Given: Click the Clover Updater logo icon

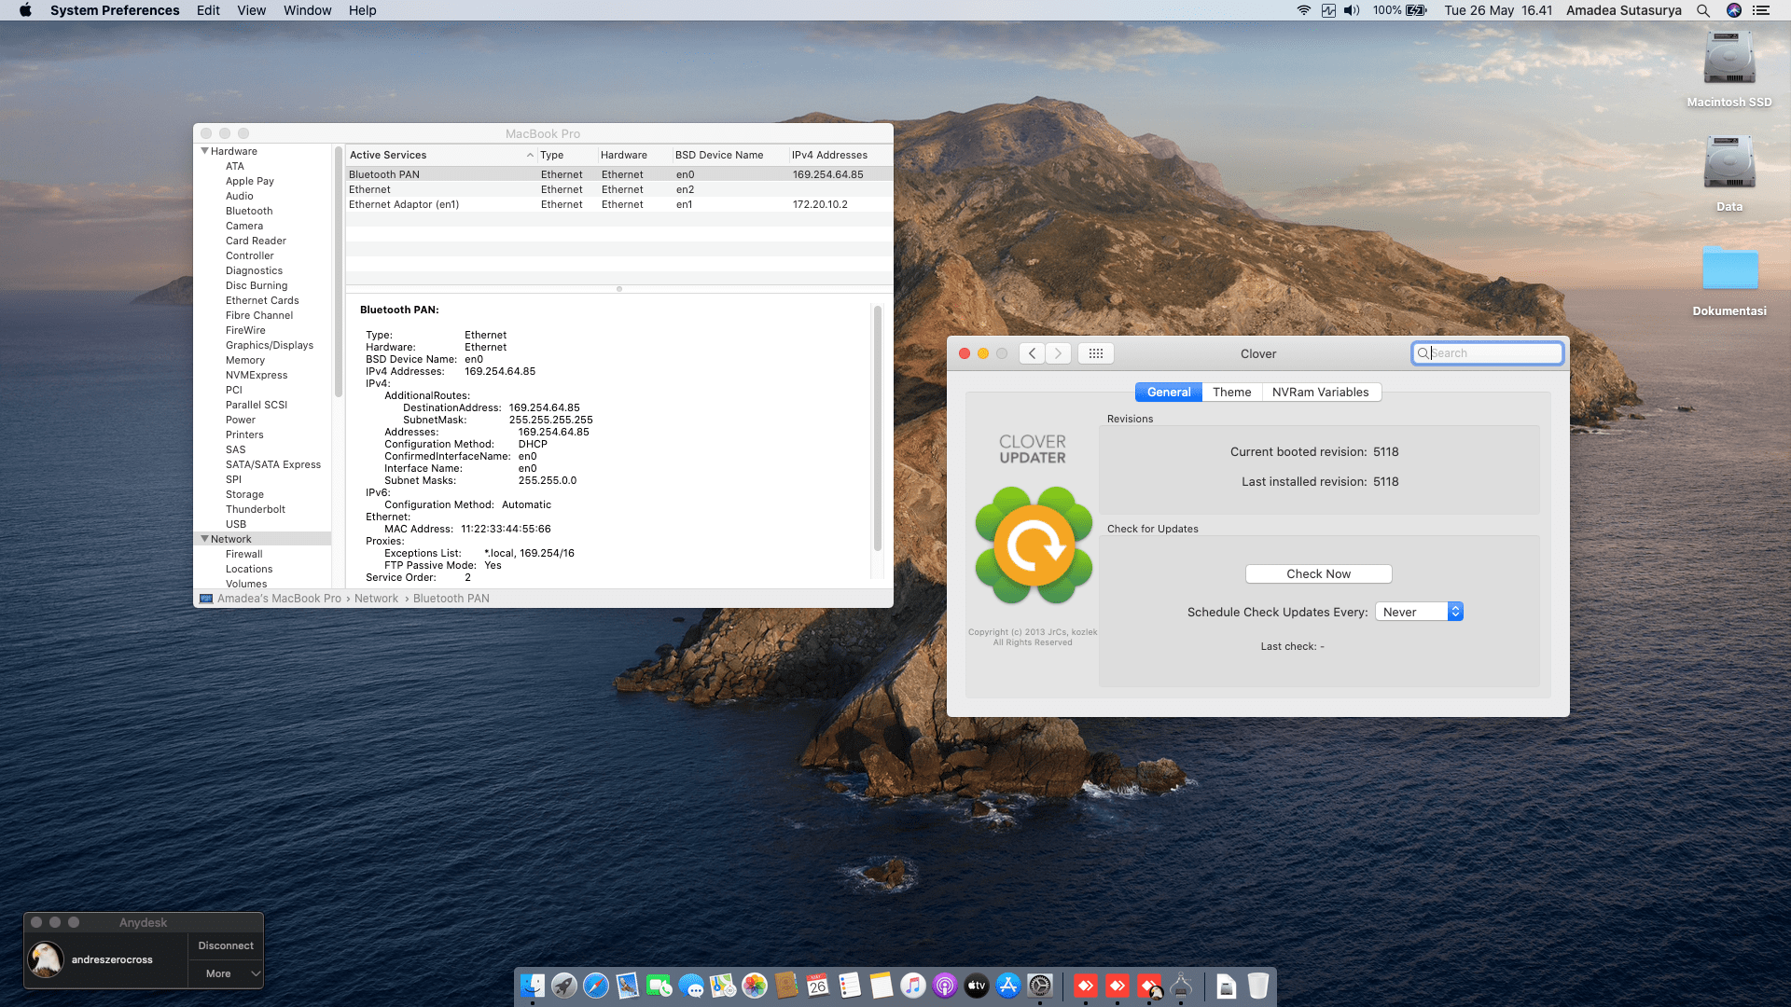Looking at the screenshot, I should coord(1033,545).
